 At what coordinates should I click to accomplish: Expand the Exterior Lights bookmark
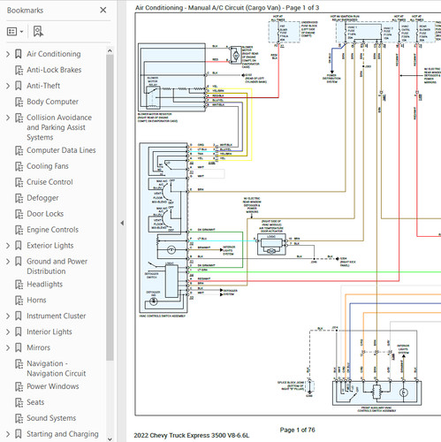point(8,246)
